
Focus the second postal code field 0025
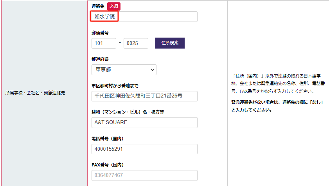click(136, 43)
